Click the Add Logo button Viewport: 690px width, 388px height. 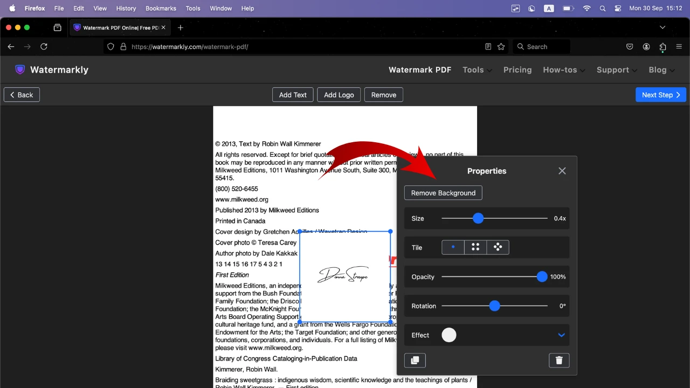(339, 95)
